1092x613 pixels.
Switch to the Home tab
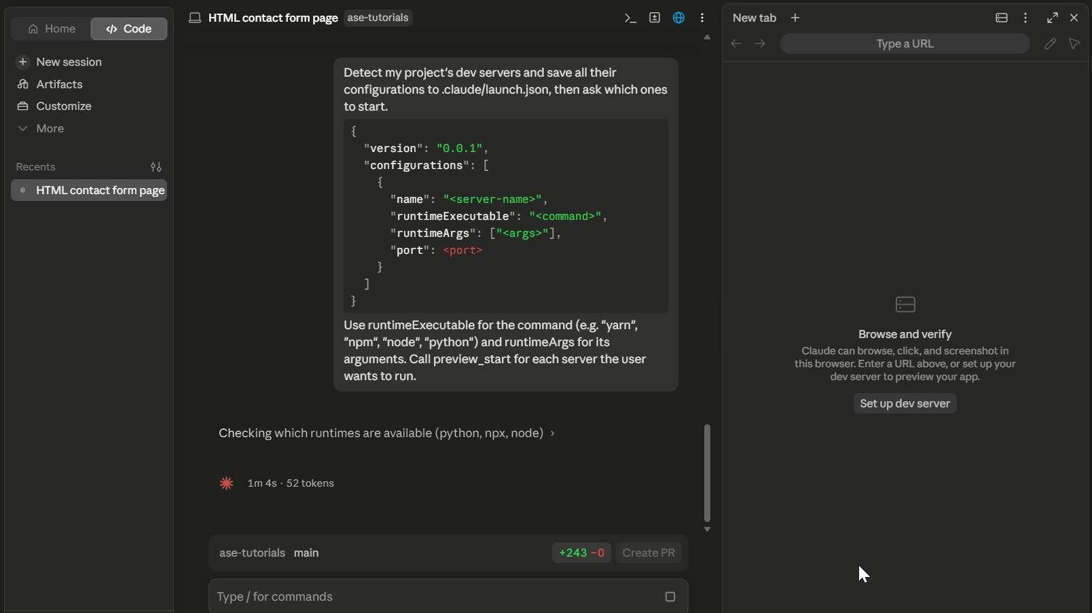click(x=52, y=29)
